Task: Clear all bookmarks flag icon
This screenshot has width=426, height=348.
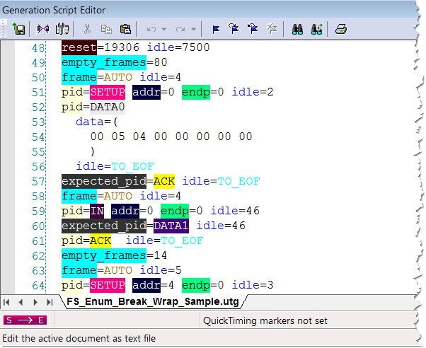Action: (x=272, y=28)
